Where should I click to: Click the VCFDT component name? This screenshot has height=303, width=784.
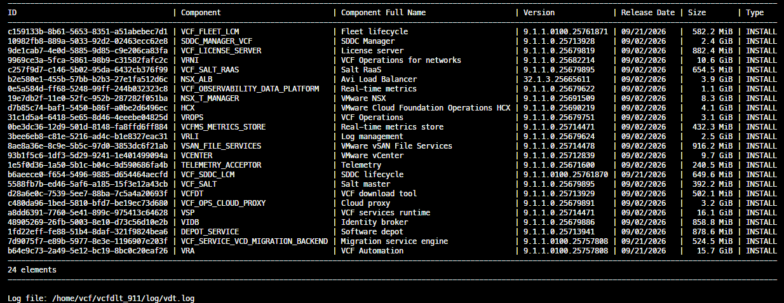193,194
